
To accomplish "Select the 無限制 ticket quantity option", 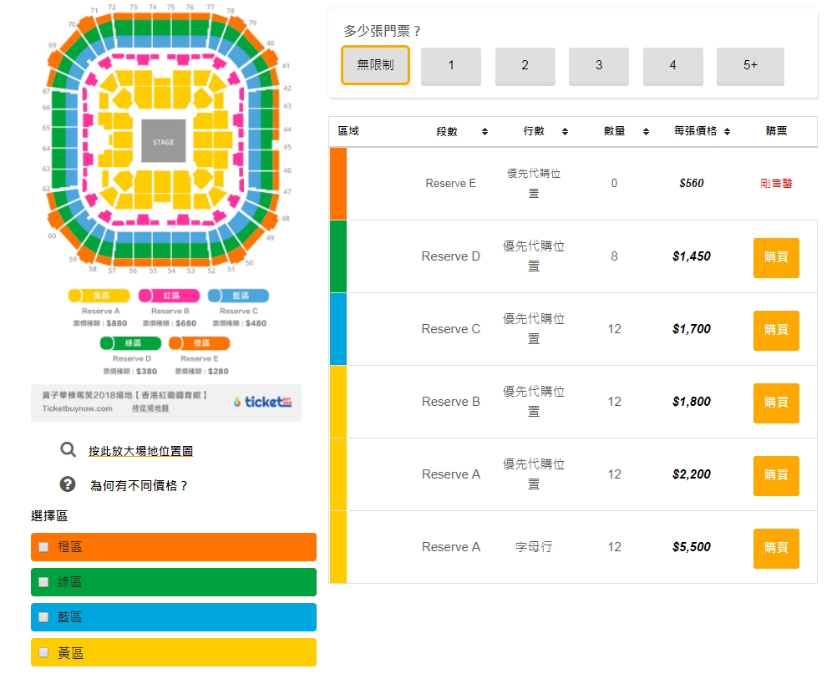I will point(375,65).
